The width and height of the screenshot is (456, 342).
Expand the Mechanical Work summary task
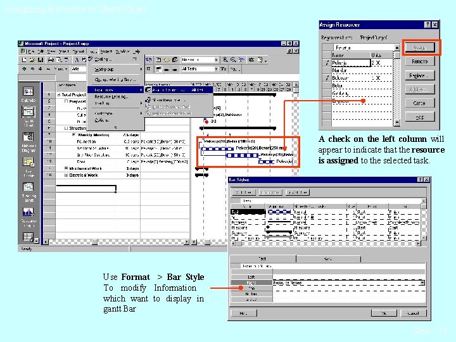(66, 168)
